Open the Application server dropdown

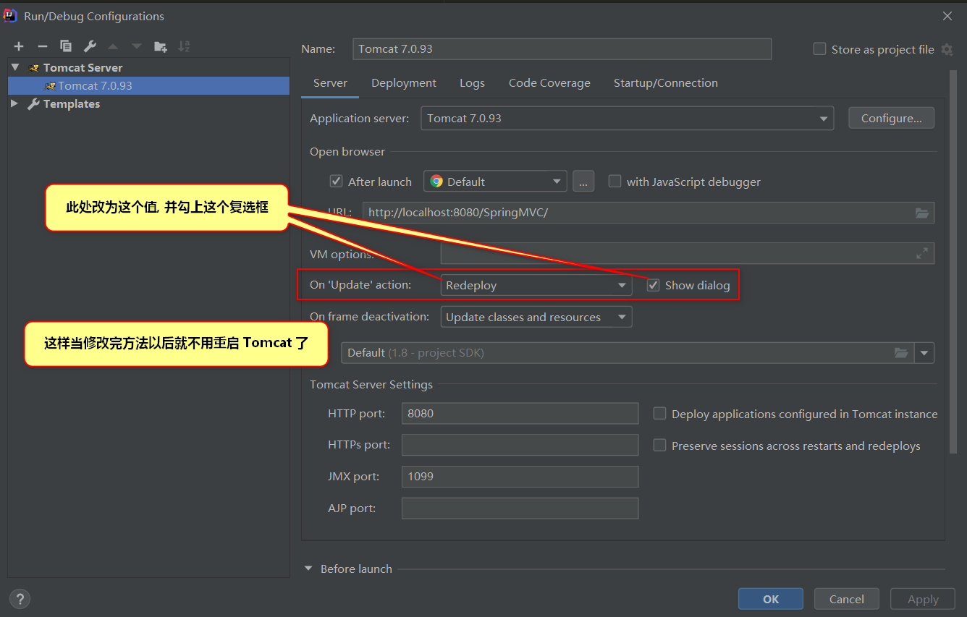click(627, 118)
